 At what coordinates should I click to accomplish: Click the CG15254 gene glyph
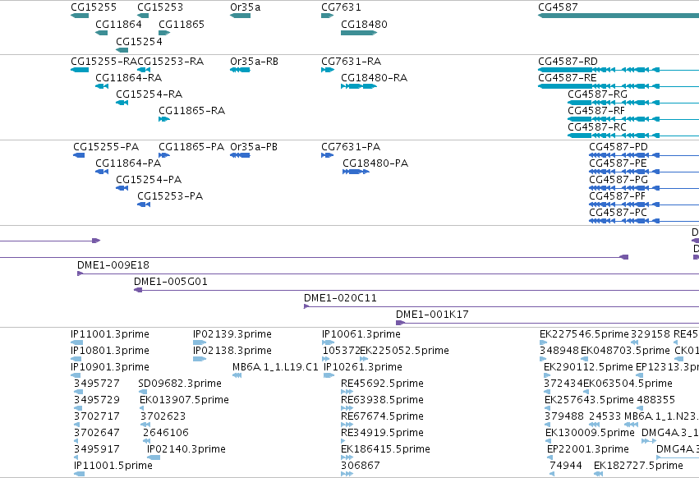122,50
